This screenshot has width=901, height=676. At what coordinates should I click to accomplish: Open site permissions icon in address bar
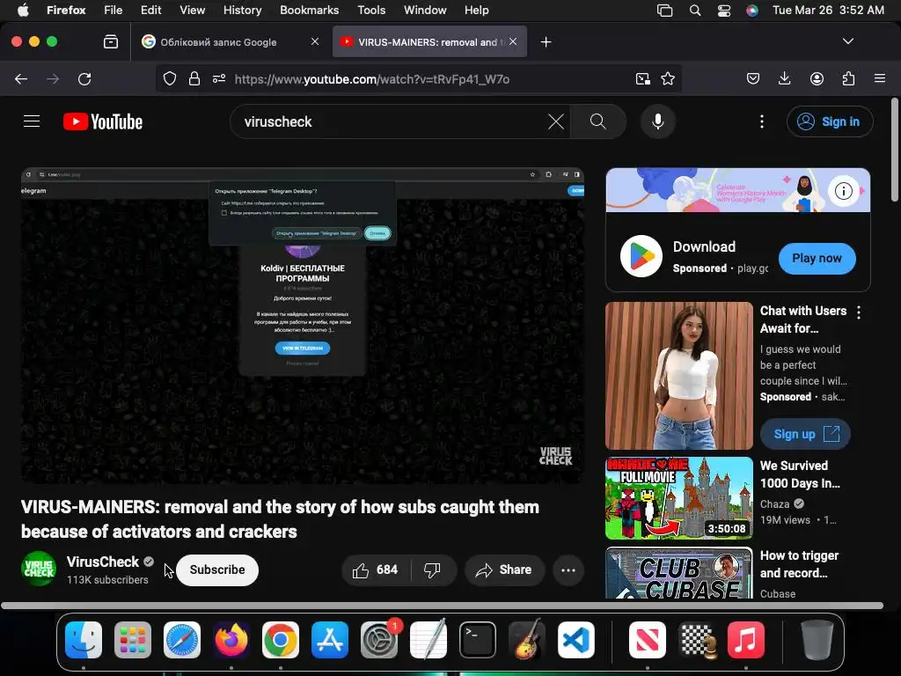pyautogui.click(x=219, y=78)
